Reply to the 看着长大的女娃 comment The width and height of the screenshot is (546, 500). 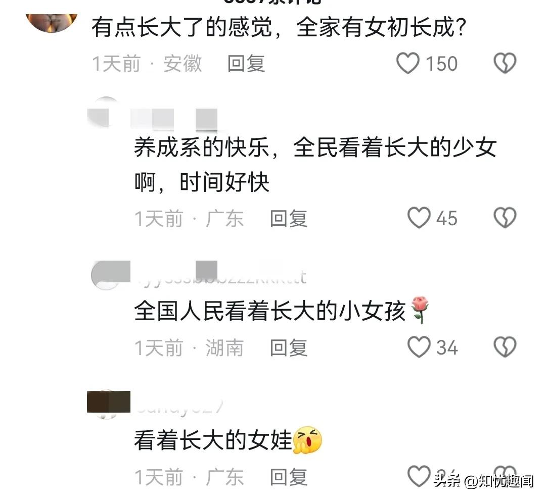(x=289, y=477)
